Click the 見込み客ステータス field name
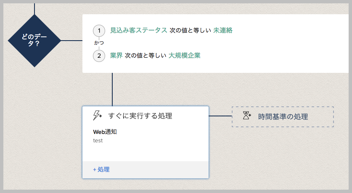This screenshot has height=193, width=352. 138,31
